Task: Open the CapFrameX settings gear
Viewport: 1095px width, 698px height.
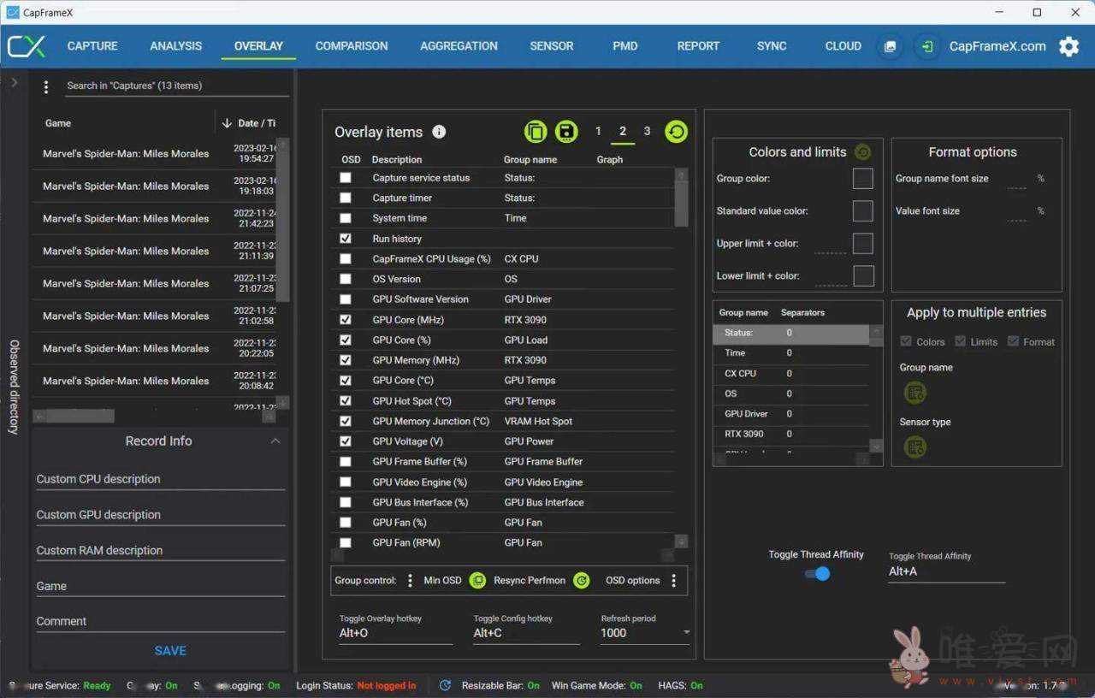Action: point(1068,46)
